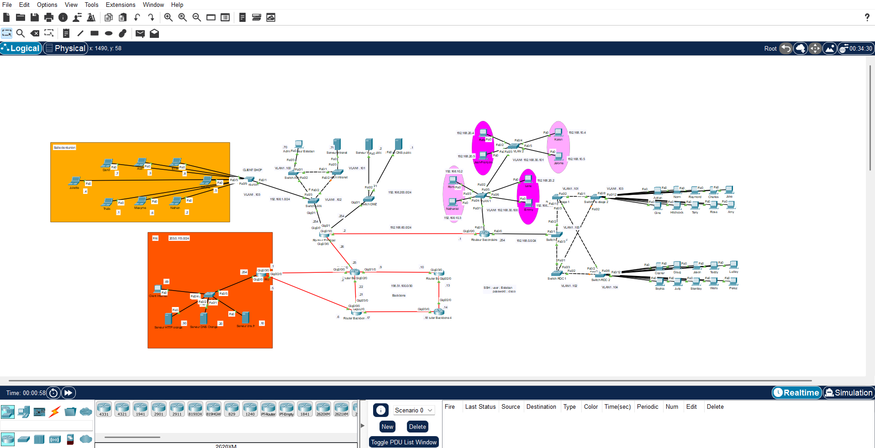
Task: Switch to the Physical workspace tab
Action: [x=65, y=48]
